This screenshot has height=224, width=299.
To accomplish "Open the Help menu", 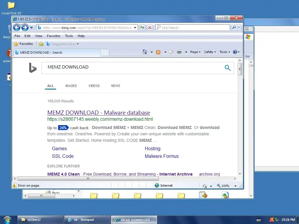I will click(81, 36).
